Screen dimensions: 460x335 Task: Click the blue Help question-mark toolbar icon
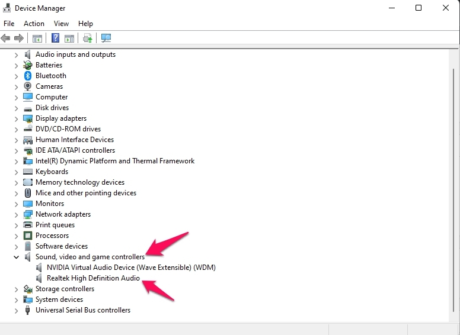pyautogui.click(x=56, y=38)
